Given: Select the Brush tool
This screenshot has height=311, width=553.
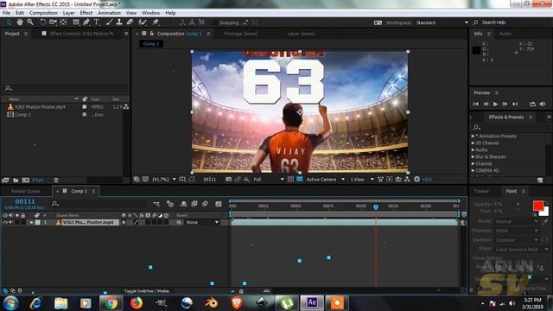Looking at the screenshot, I should click(x=110, y=22).
